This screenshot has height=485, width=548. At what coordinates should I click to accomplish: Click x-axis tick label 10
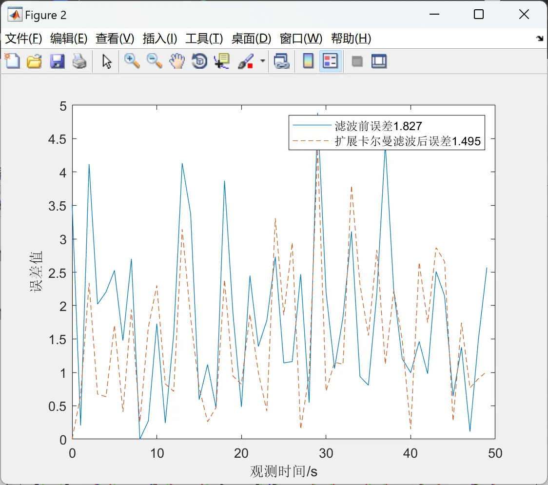point(157,453)
